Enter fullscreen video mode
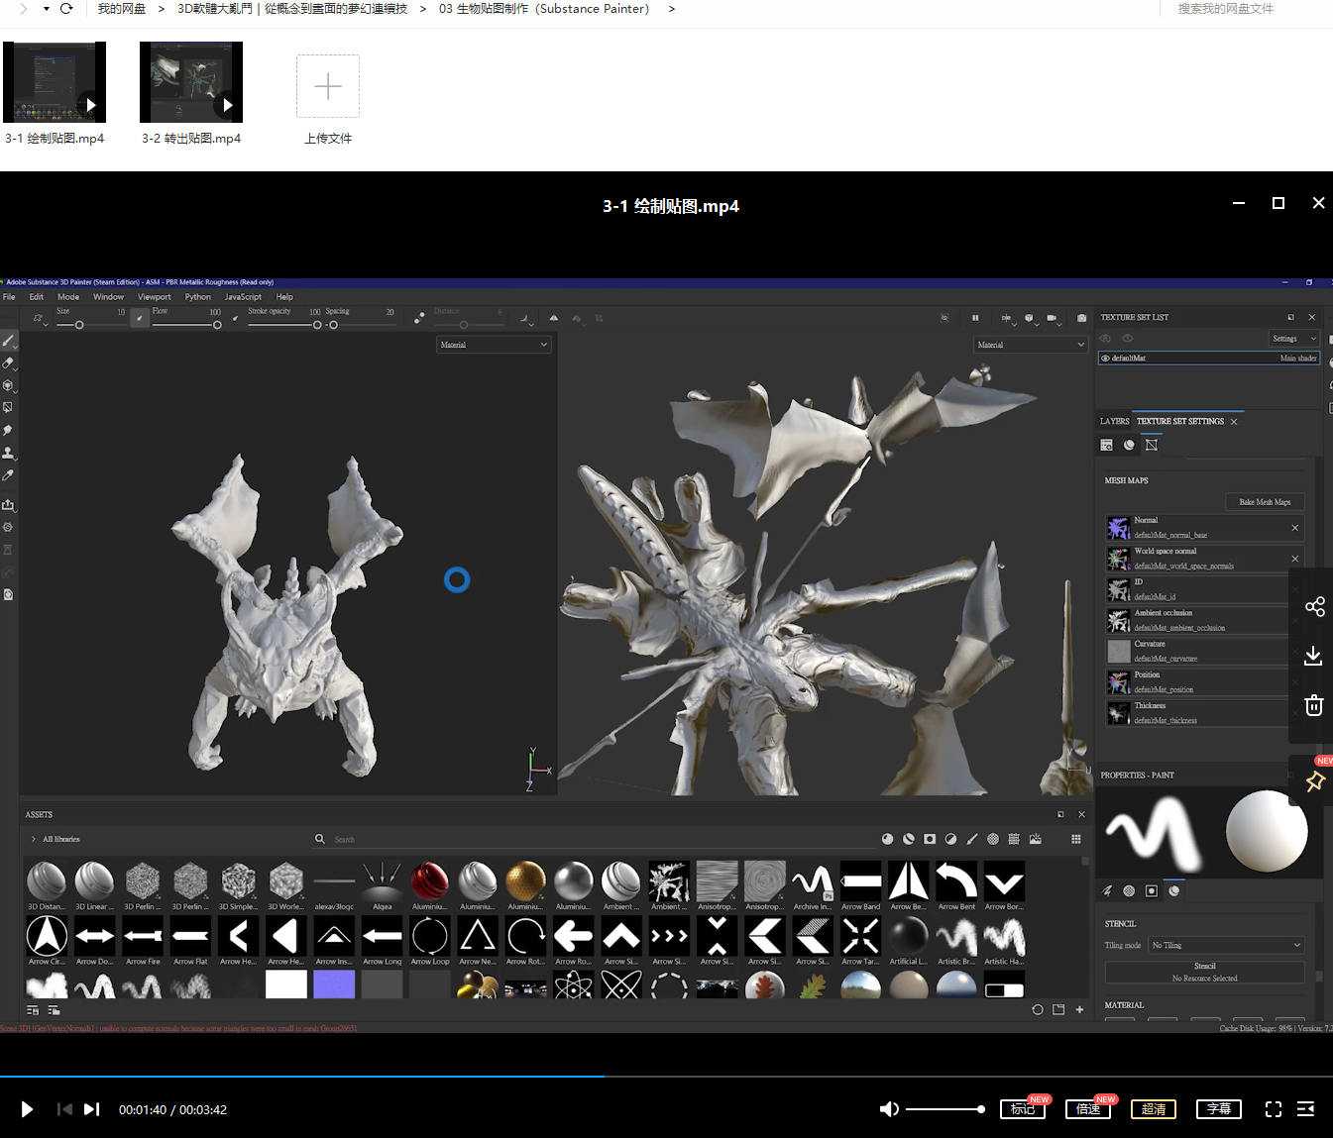1333x1138 pixels. coord(1274,1109)
